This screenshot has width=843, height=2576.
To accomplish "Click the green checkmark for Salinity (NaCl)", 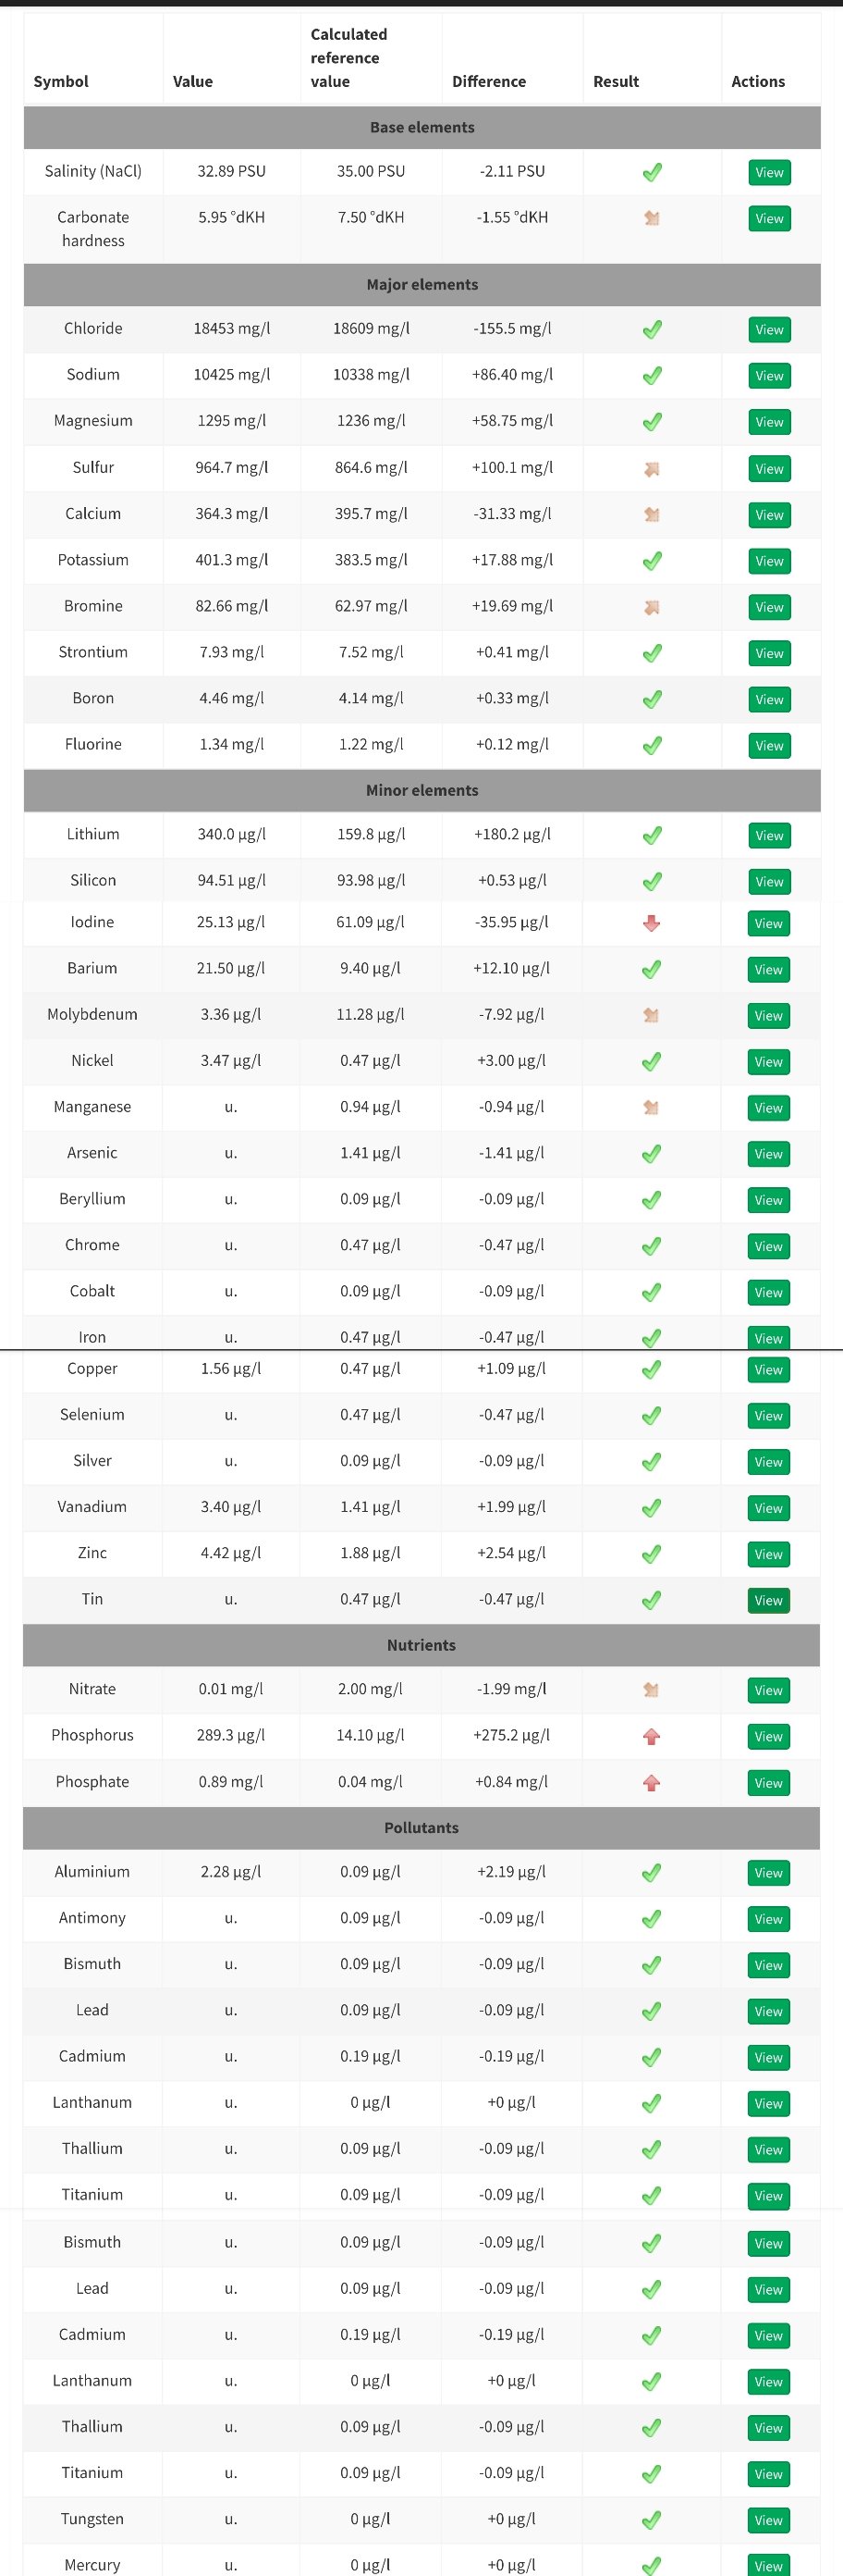I will (x=652, y=172).
